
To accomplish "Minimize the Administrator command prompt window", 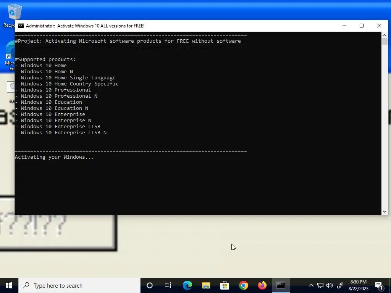I will coord(344,26).
